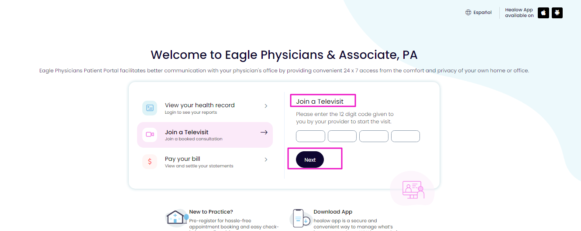
Task: Click the video camera Televisit icon
Action: tap(150, 135)
